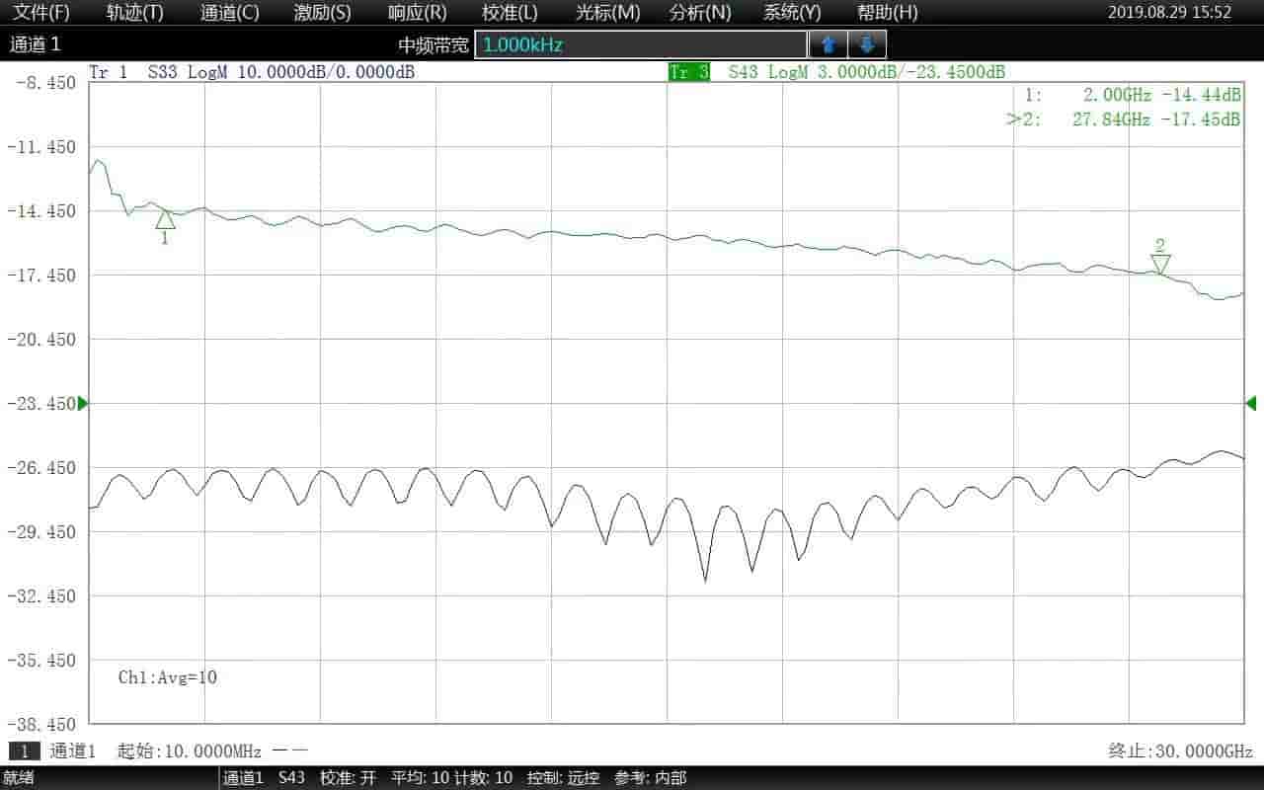The height and width of the screenshot is (790, 1264).
Task: Click the blue up arrow to increase IF bandwidth
Action: [x=827, y=44]
